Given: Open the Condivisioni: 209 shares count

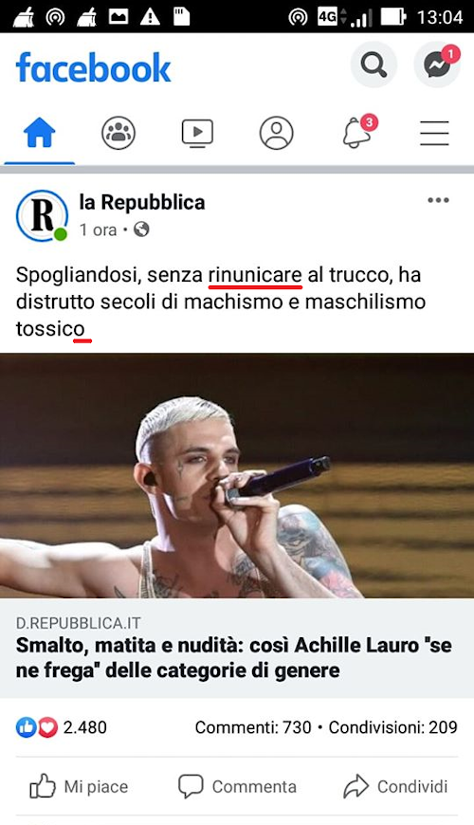Looking at the screenshot, I should click(x=393, y=727).
